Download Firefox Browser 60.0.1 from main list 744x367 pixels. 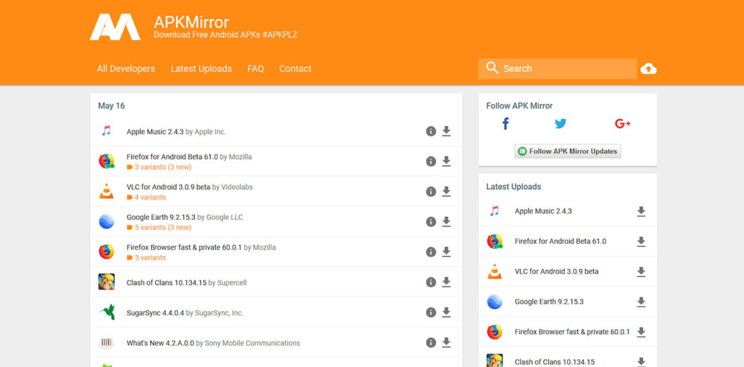(447, 252)
